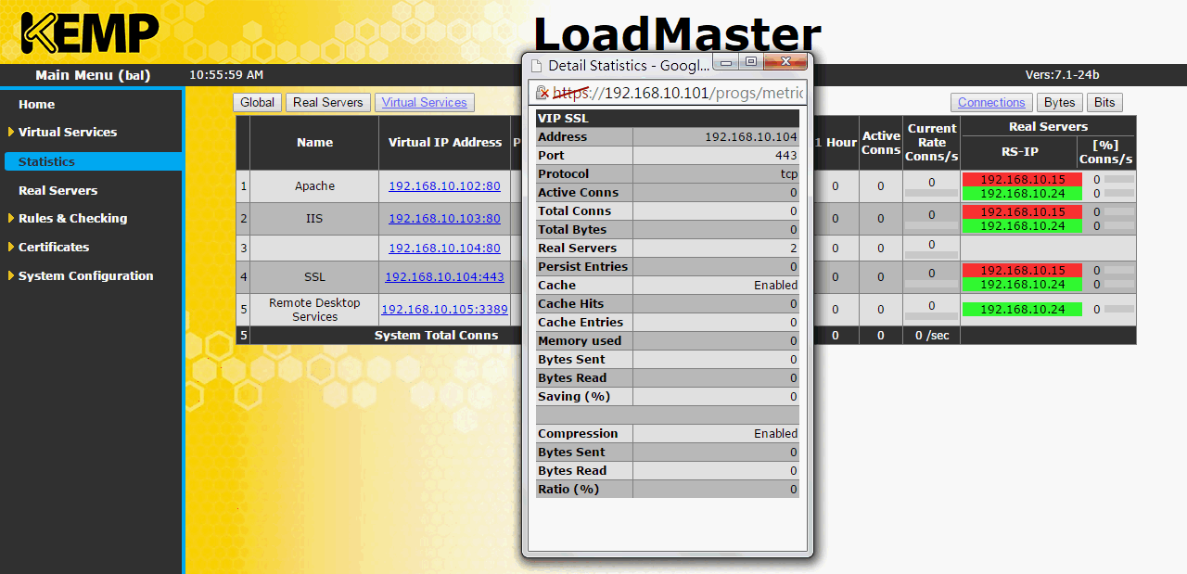Click the red 192.168.10.15 server in Apache row
Viewport: 1187px width, 574px height.
pyautogui.click(x=1022, y=179)
